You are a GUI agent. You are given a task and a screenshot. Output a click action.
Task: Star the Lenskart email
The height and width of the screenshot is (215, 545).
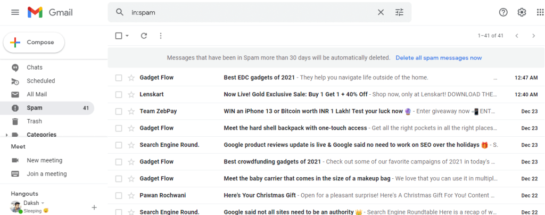point(131,95)
